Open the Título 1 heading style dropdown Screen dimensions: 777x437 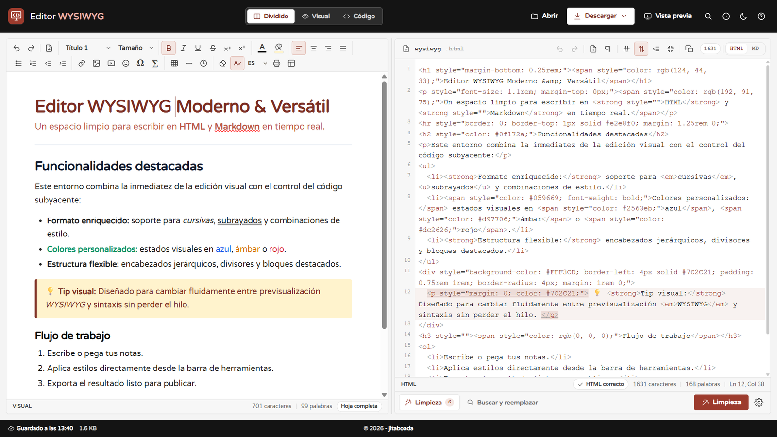88,48
